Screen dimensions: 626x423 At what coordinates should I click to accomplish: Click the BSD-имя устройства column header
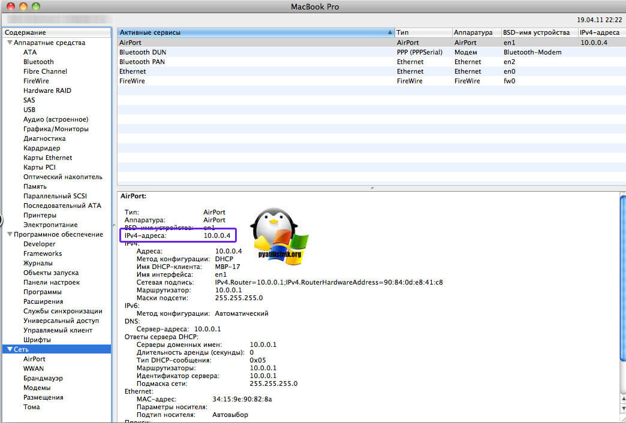click(538, 32)
